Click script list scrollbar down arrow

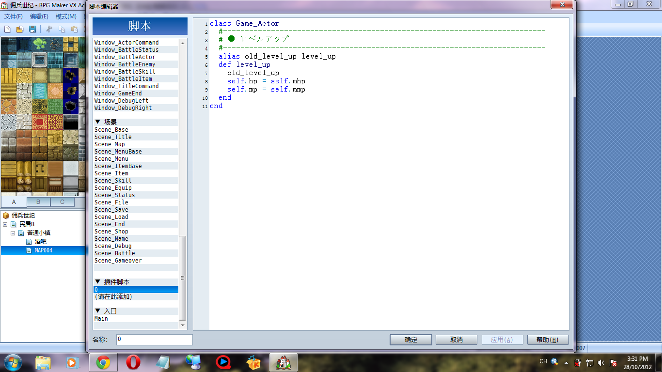point(183,325)
